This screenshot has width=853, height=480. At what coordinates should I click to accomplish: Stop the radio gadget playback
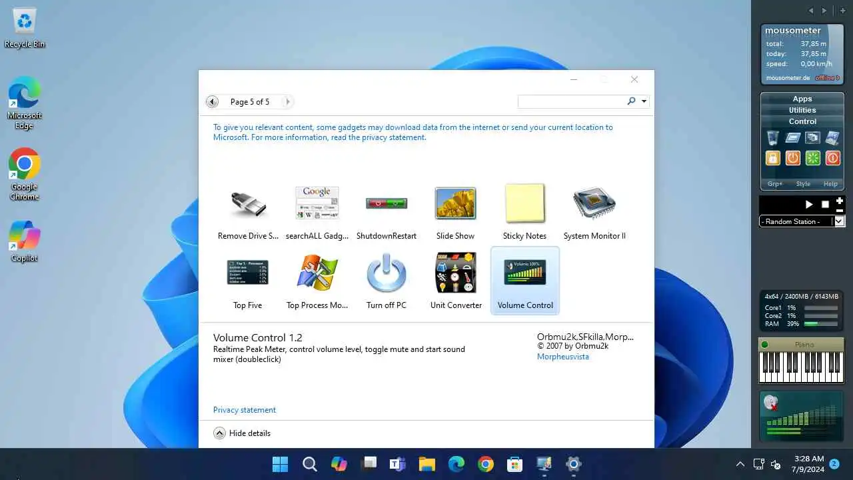point(825,204)
